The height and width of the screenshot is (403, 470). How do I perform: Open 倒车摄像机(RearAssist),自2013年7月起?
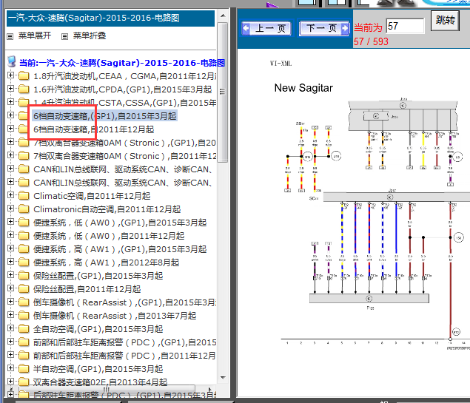[115, 316]
